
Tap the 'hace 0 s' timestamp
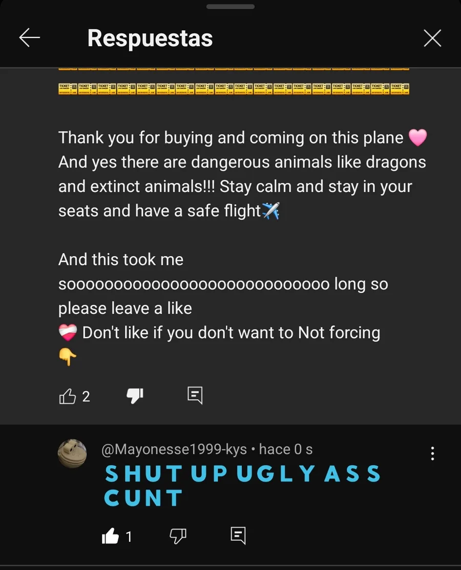tap(285, 450)
